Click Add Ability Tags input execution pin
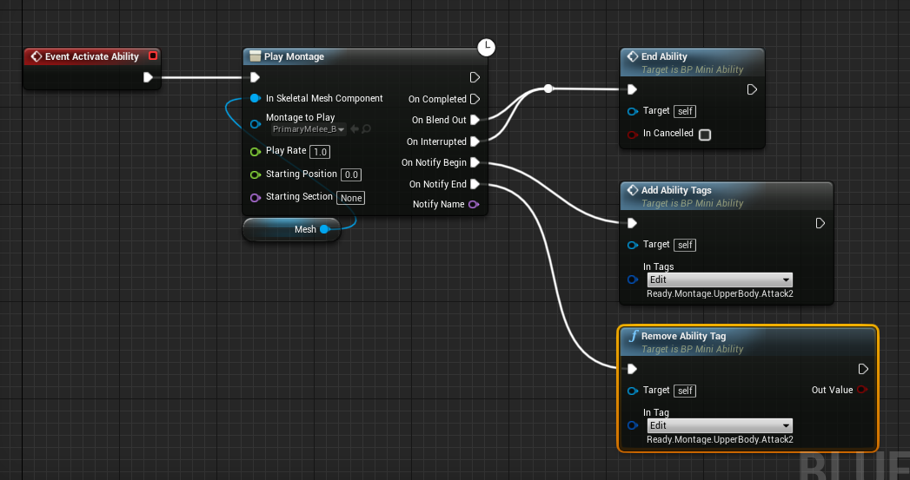 pyautogui.click(x=633, y=223)
